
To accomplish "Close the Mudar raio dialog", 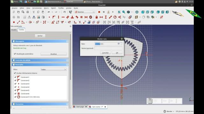I will [x=122, y=39].
